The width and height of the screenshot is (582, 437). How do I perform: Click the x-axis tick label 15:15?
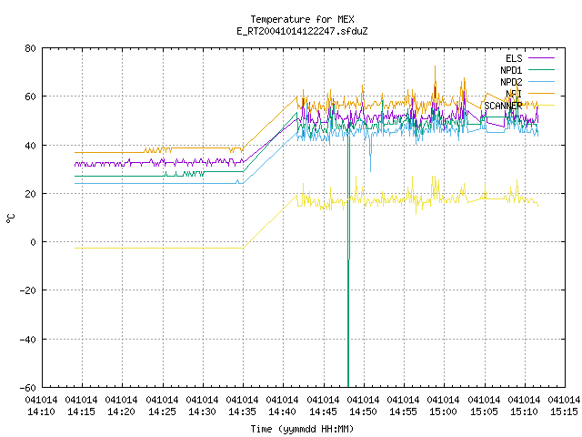pyautogui.click(x=565, y=412)
